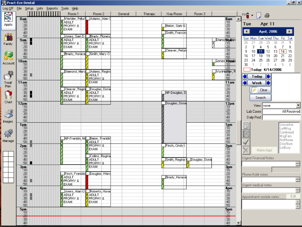Click the Search button
Viewport: 302px width, 227px height.
tap(261, 98)
